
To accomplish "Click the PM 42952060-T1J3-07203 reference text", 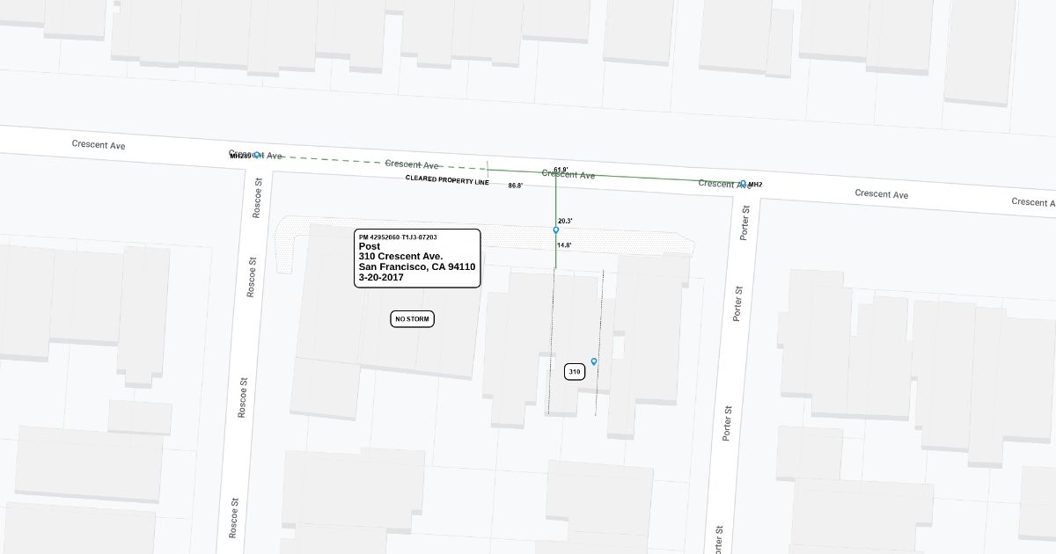I will coord(398,237).
